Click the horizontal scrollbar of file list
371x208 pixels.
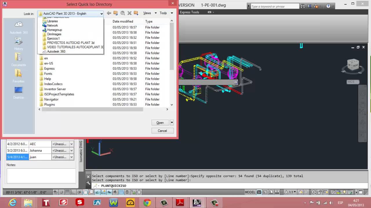pos(92,109)
